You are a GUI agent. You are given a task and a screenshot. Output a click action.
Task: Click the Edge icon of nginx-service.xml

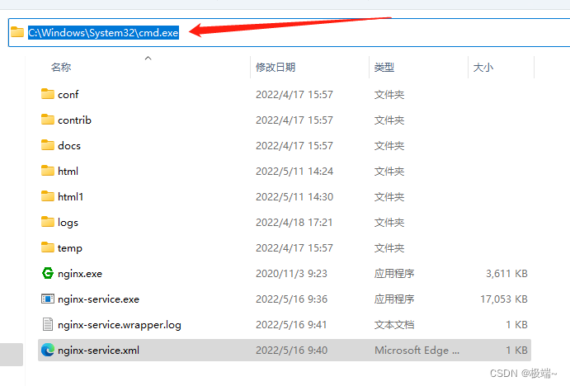point(48,350)
